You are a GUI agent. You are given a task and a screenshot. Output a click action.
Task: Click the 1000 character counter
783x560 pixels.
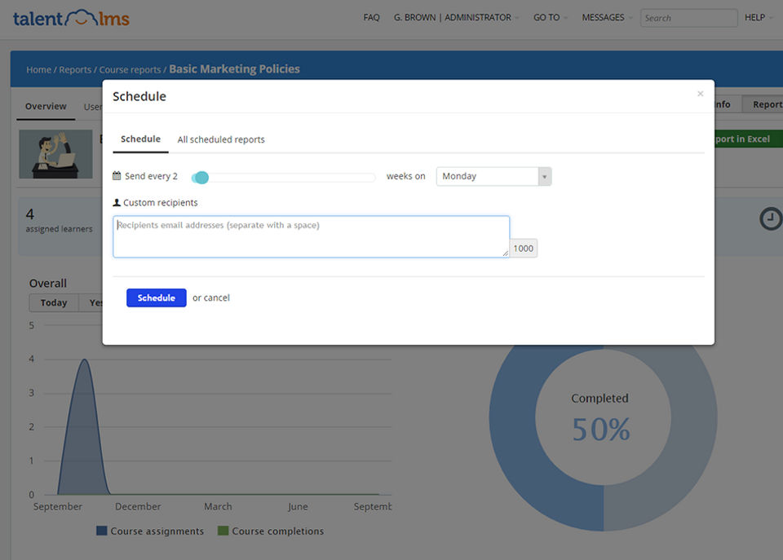click(524, 249)
